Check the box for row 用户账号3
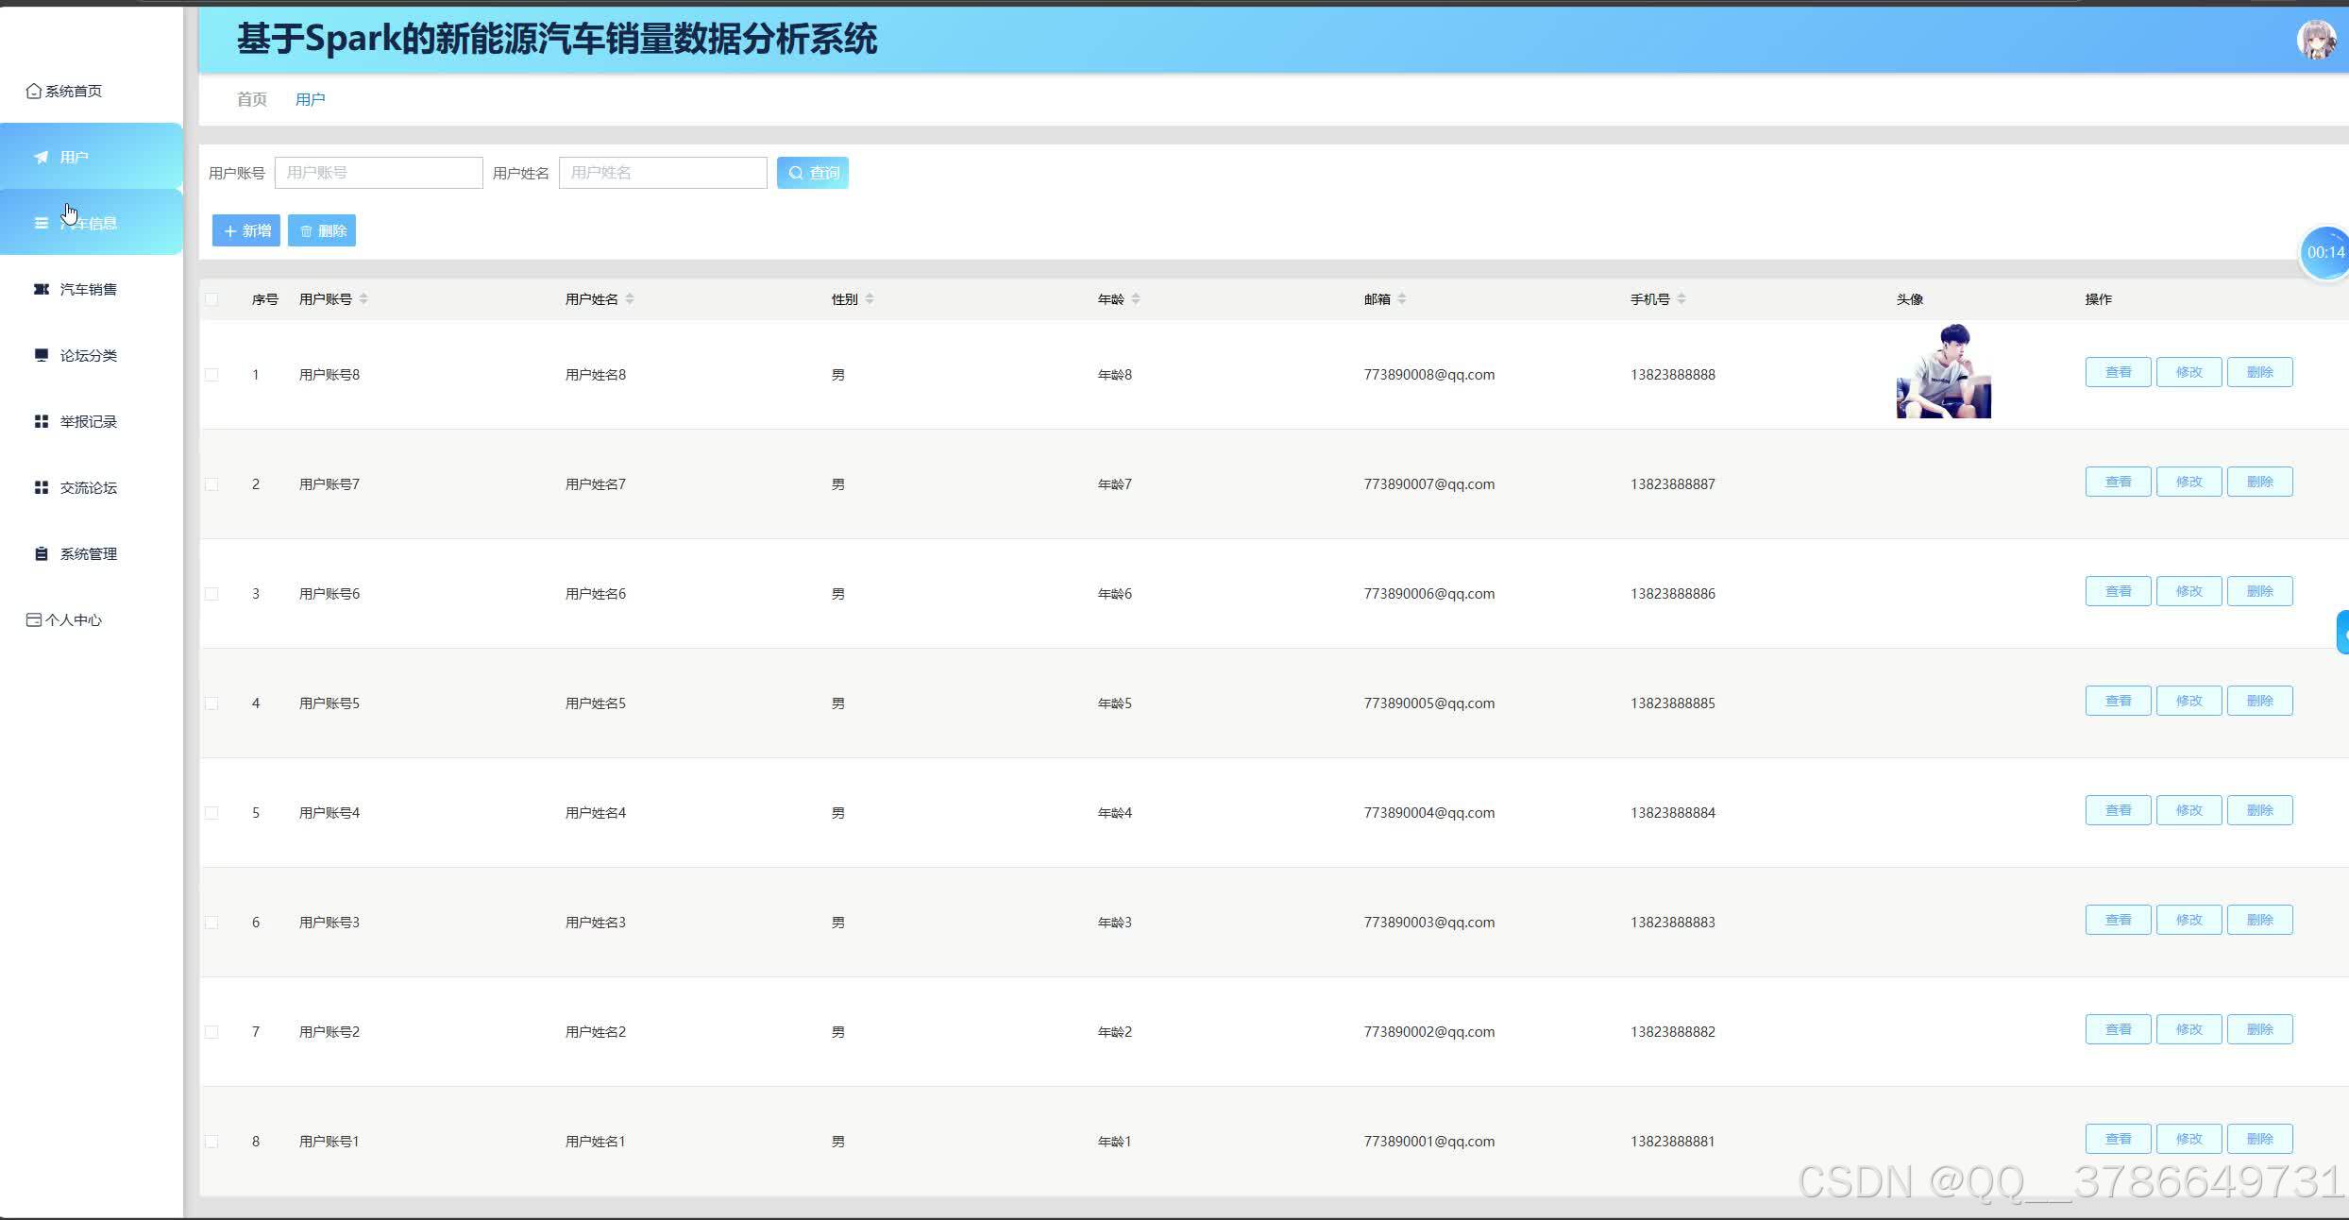This screenshot has height=1220, width=2349. click(211, 923)
